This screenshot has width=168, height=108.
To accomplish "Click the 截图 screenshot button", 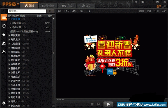I will click(x=141, y=11).
